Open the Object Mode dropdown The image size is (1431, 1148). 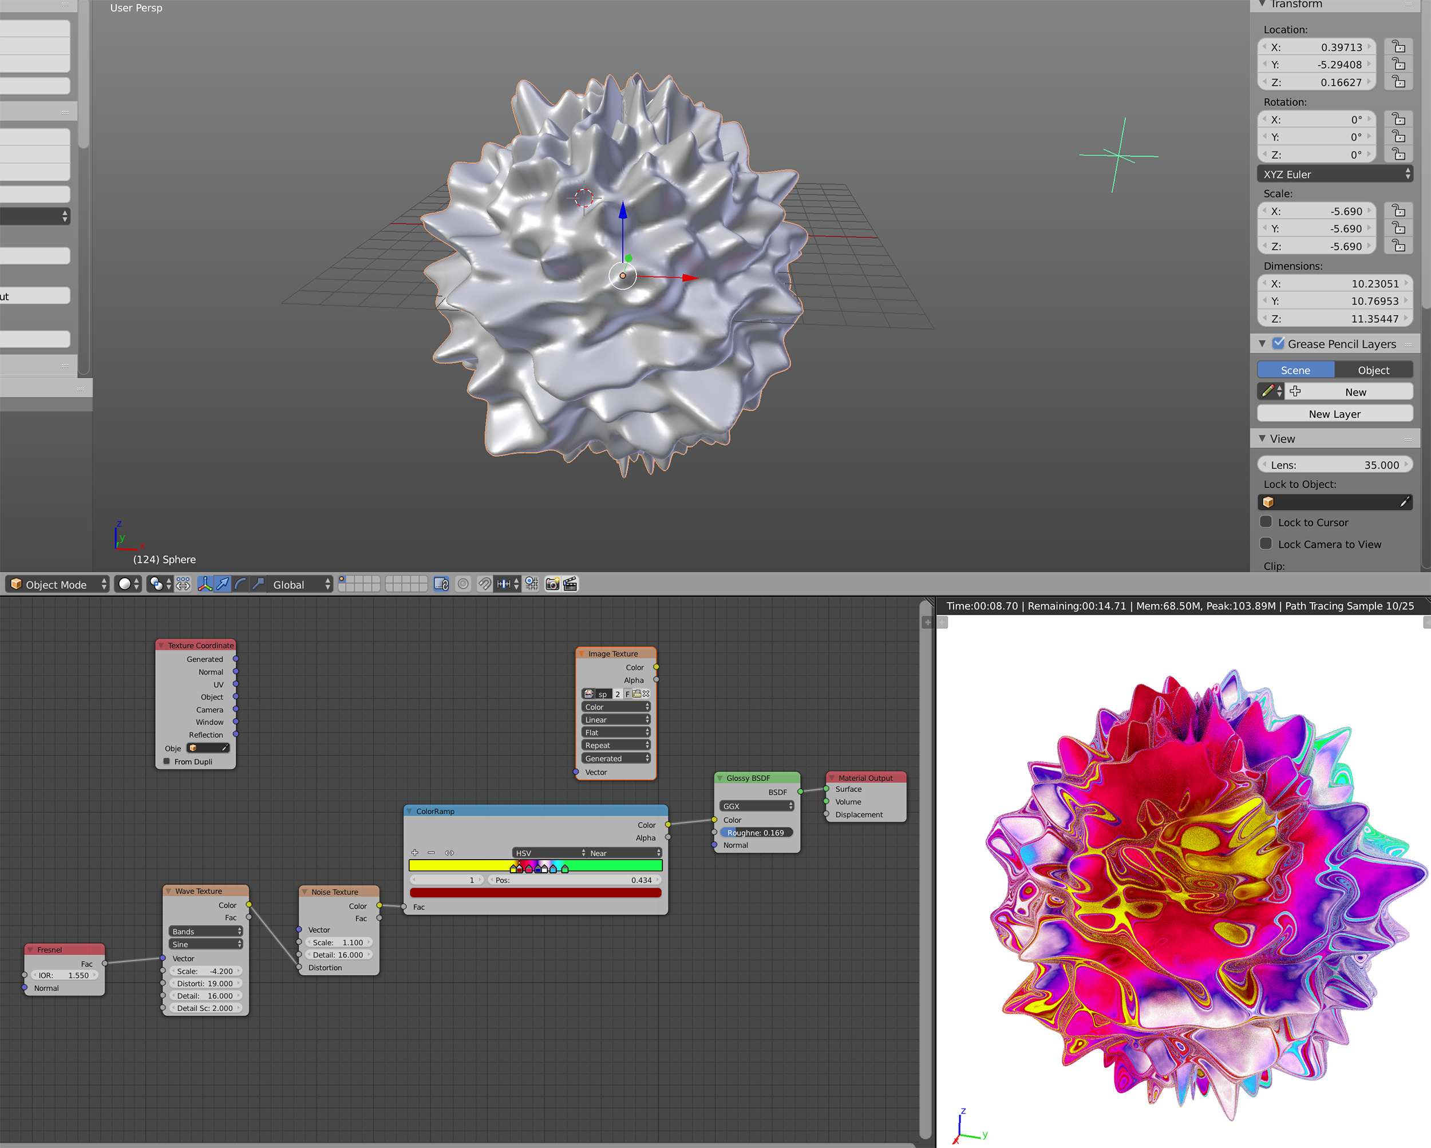(57, 584)
